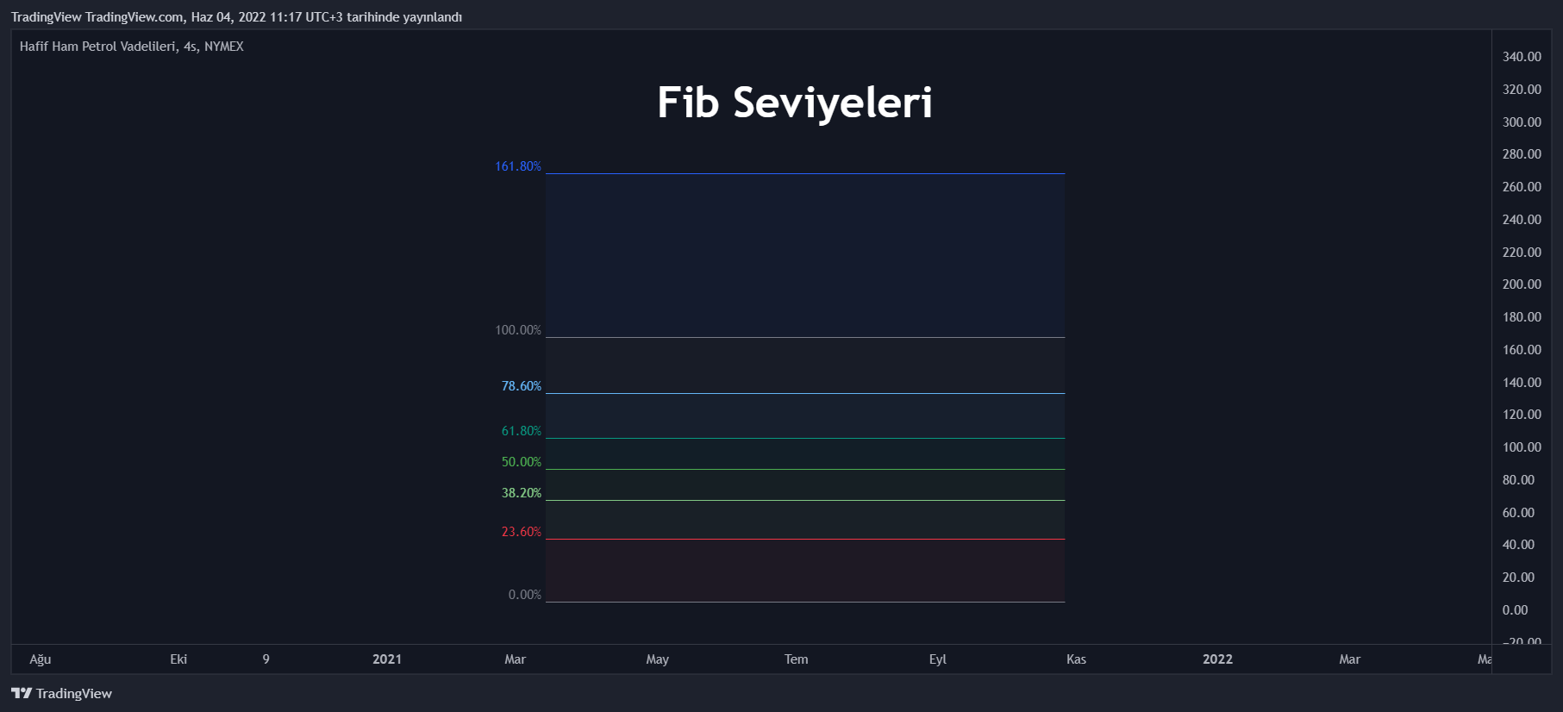1563x712 pixels.
Task: Click the TradingView logo in the footer
Action: click(61, 693)
